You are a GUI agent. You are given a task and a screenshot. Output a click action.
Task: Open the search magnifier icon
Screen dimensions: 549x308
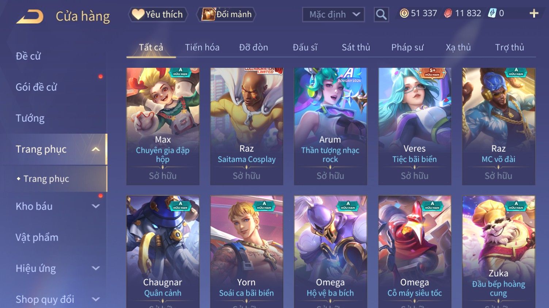[x=381, y=15]
